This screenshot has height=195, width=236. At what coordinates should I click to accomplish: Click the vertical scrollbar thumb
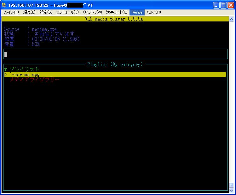click(x=231, y=185)
